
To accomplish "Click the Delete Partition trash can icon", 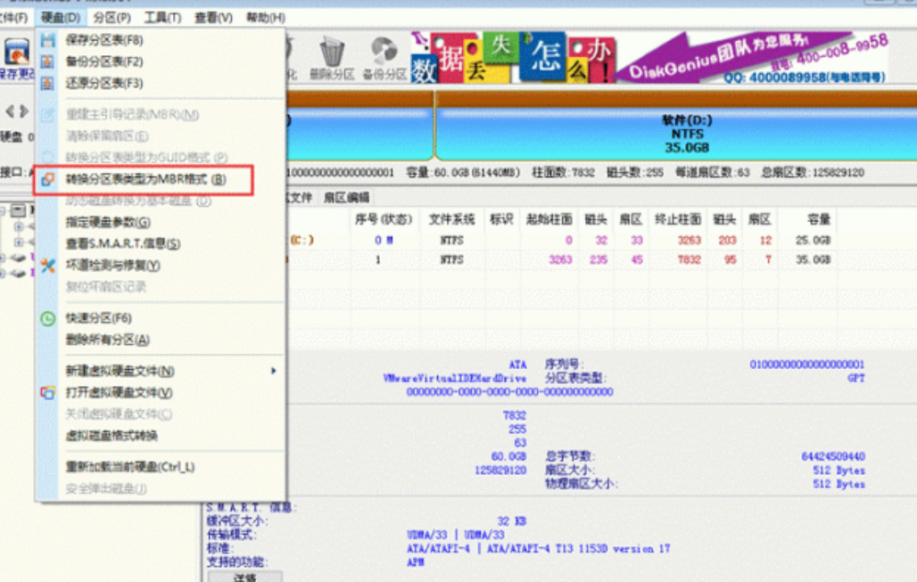I will [x=332, y=52].
